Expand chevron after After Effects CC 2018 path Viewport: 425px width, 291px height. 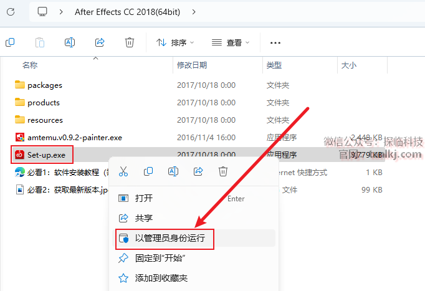pyautogui.click(x=194, y=12)
